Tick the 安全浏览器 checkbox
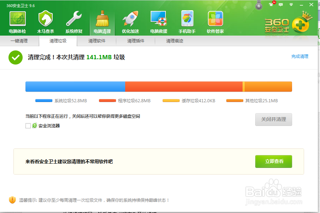This screenshot has height=213, width=320. (28, 126)
